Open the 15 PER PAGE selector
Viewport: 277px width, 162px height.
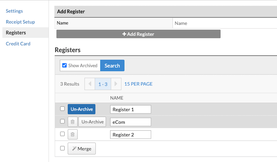[x=138, y=84]
